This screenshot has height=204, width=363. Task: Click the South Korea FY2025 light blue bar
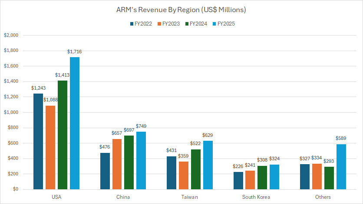274,177
